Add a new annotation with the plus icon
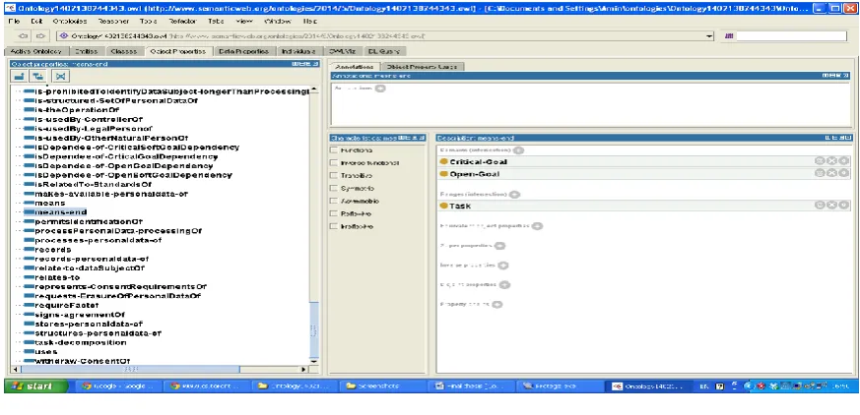860x415 pixels. point(380,89)
